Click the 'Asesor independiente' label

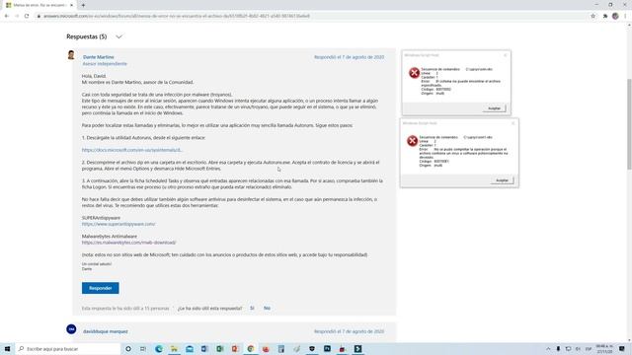tap(105, 64)
